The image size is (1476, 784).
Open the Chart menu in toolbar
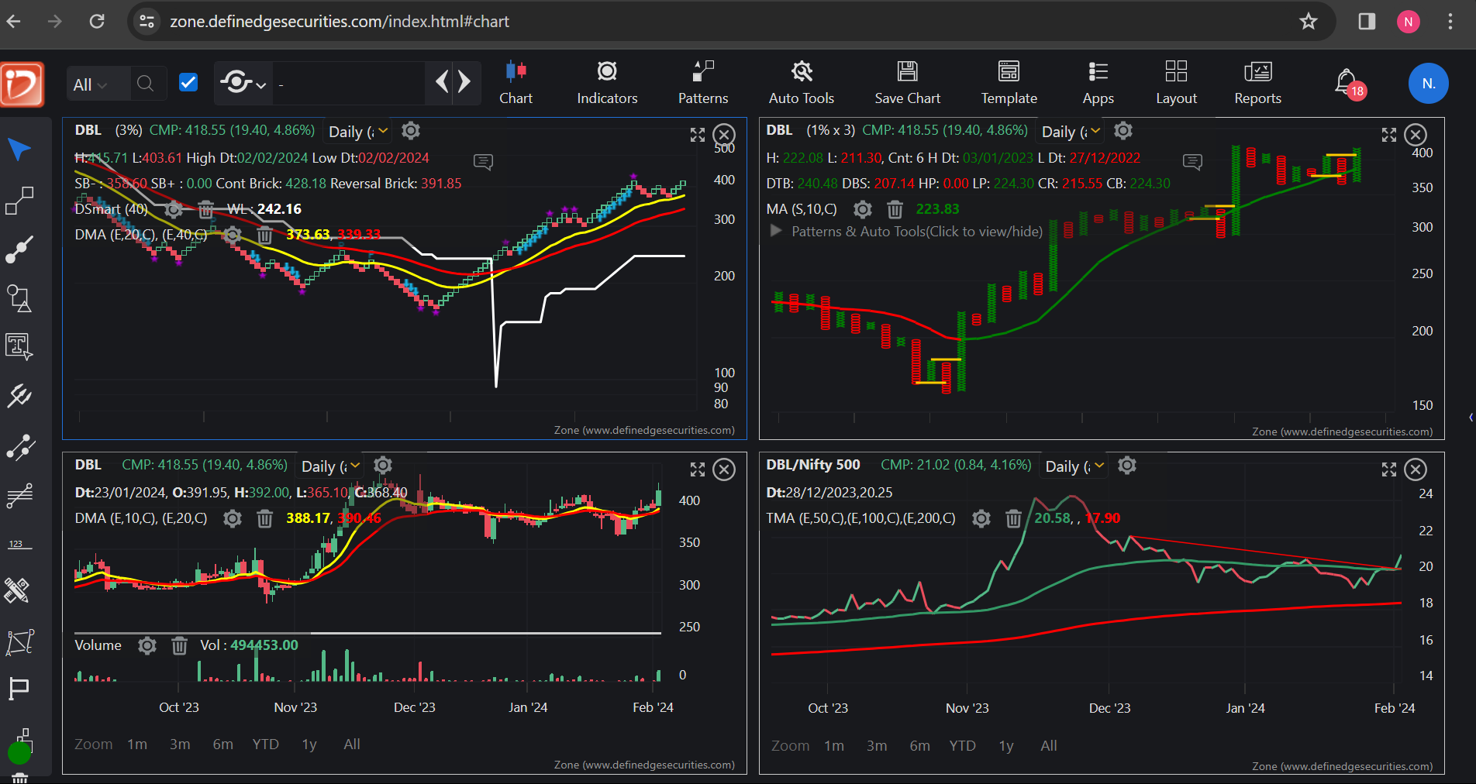click(516, 83)
